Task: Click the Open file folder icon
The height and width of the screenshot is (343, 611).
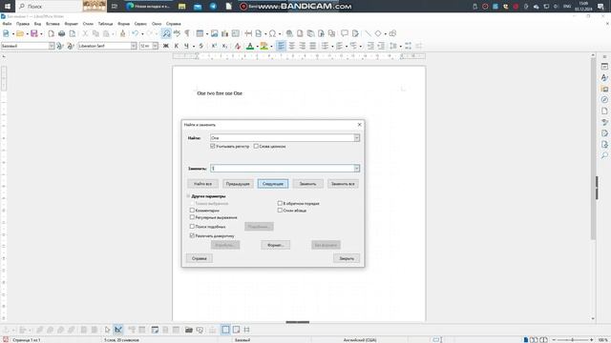Action: [20, 34]
